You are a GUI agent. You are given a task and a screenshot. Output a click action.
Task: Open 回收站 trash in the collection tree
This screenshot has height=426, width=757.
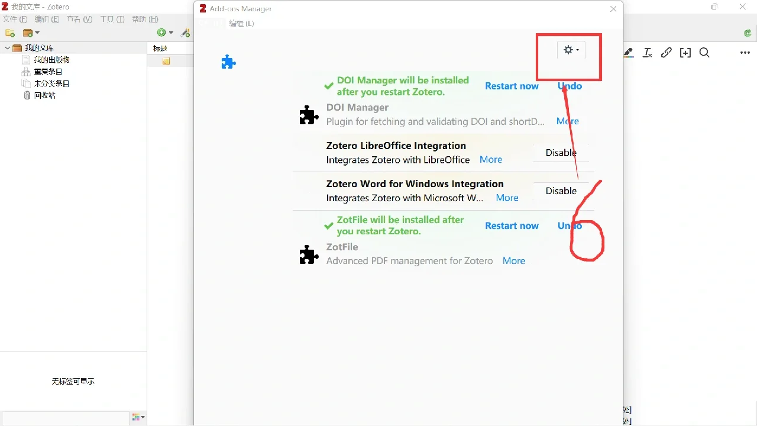click(x=44, y=95)
